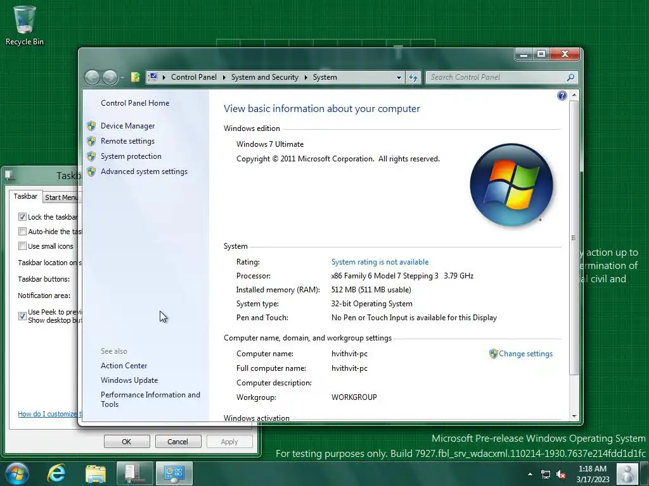Open Action Center under See also
Image resolution: width=649 pixels, height=486 pixels.
124,366
